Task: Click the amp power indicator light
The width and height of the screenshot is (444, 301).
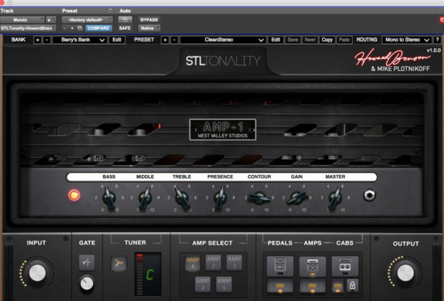Action: pos(74,195)
